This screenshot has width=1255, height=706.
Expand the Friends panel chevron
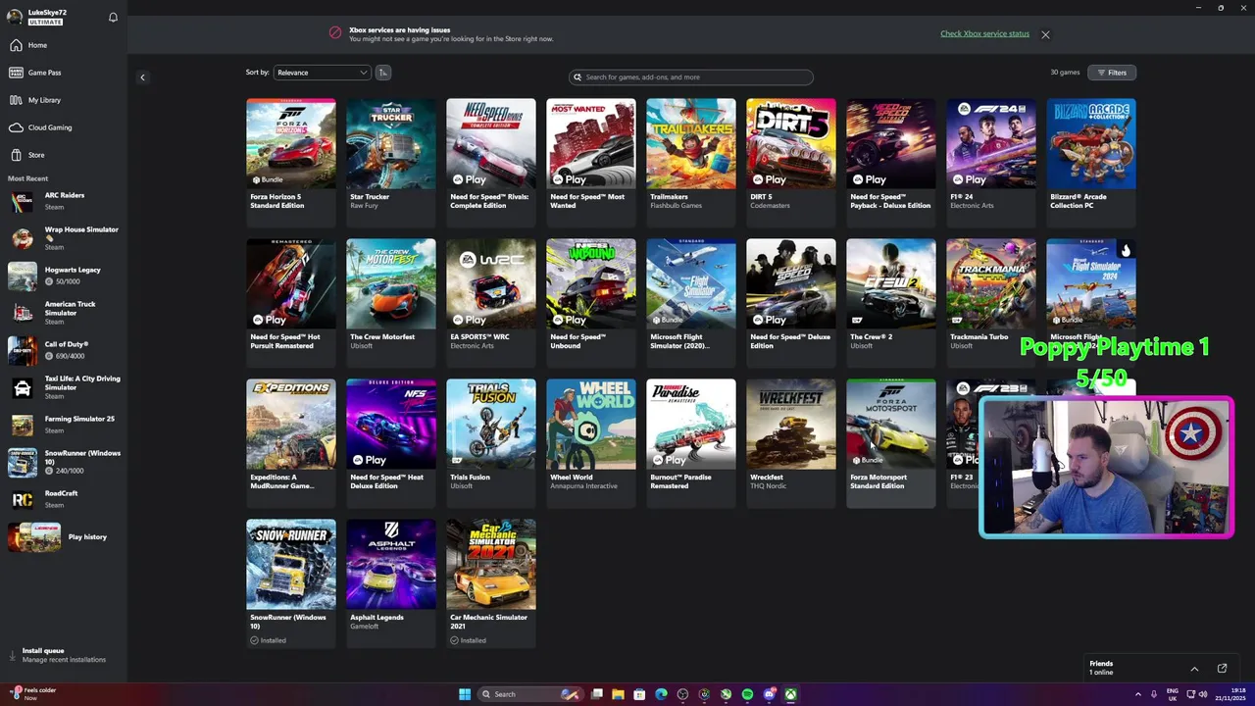pos(1194,669)
